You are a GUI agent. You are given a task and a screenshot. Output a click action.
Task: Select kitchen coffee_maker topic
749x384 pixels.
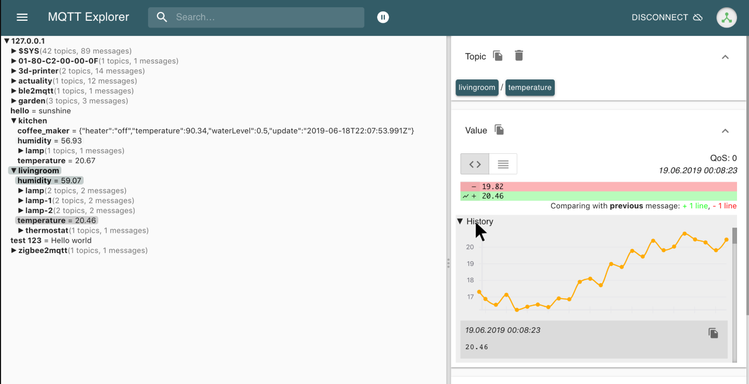43,131
